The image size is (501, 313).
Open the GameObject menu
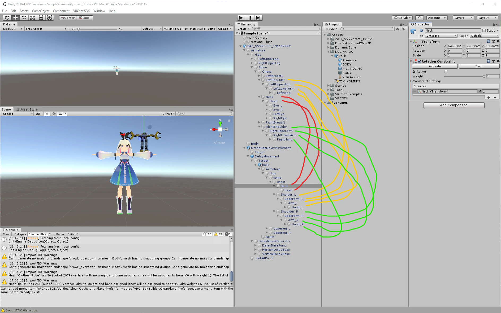point(41,11)
